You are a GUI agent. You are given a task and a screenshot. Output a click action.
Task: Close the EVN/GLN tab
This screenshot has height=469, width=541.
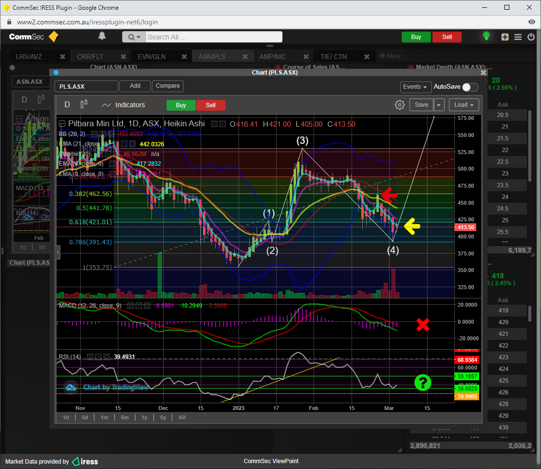(x=184, y=57)
